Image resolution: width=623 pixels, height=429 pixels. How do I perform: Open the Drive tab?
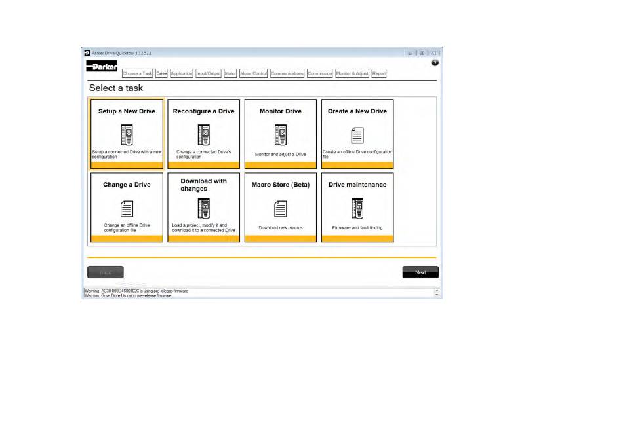tap(161, 73)
